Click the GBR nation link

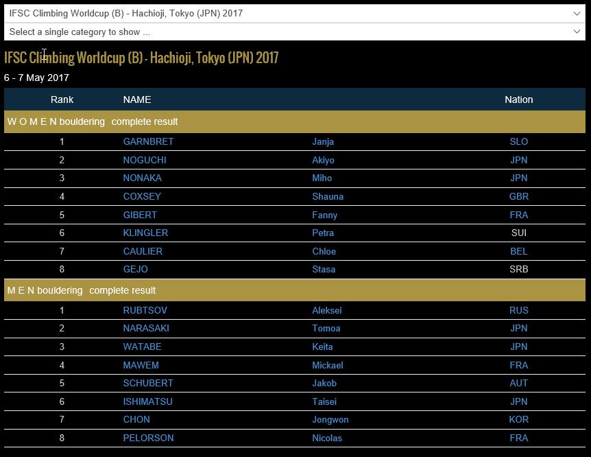(x=518, y=196)
